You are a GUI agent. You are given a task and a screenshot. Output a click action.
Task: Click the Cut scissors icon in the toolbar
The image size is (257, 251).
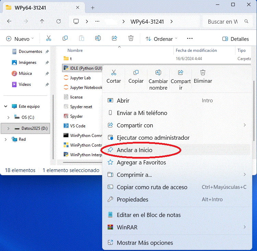(x=49, y=38)
